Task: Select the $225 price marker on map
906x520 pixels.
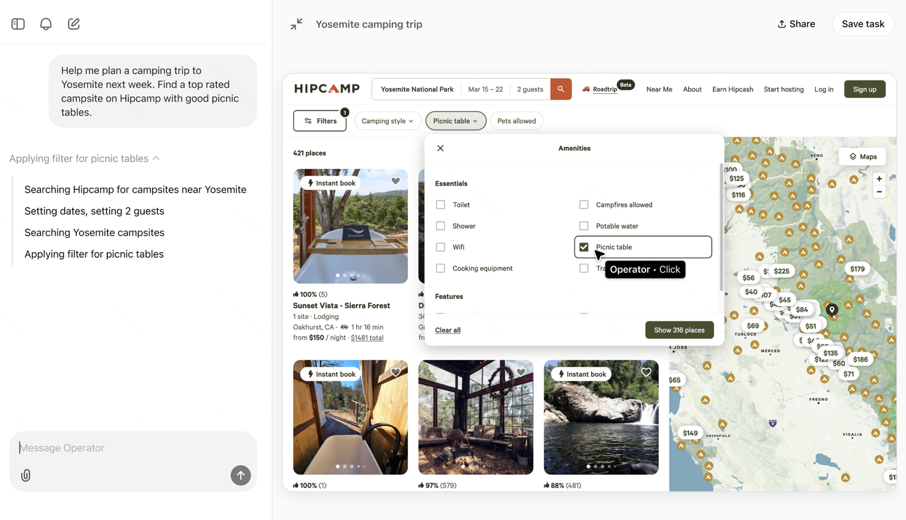Action: pos(781,271)
